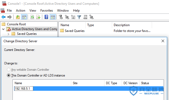This screenshot has width=169, height=100.
Task: Click Create new group icon
Action: point(67,17)
